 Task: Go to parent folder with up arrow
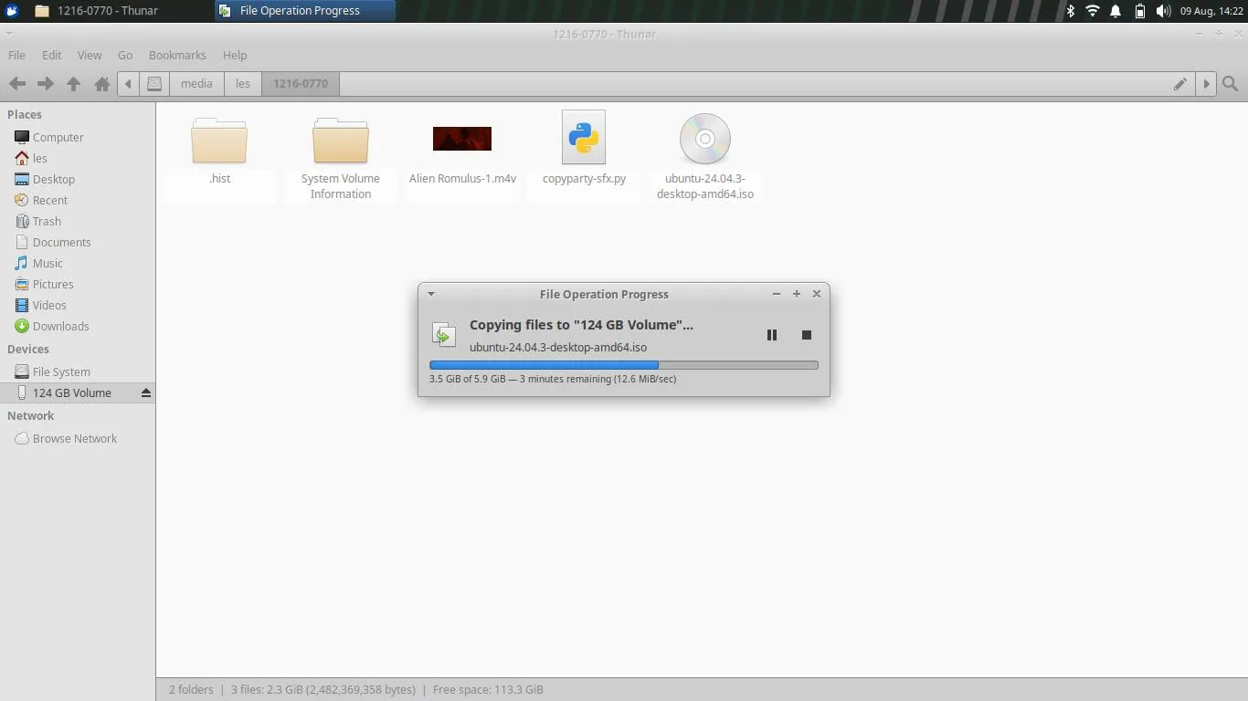73,84
